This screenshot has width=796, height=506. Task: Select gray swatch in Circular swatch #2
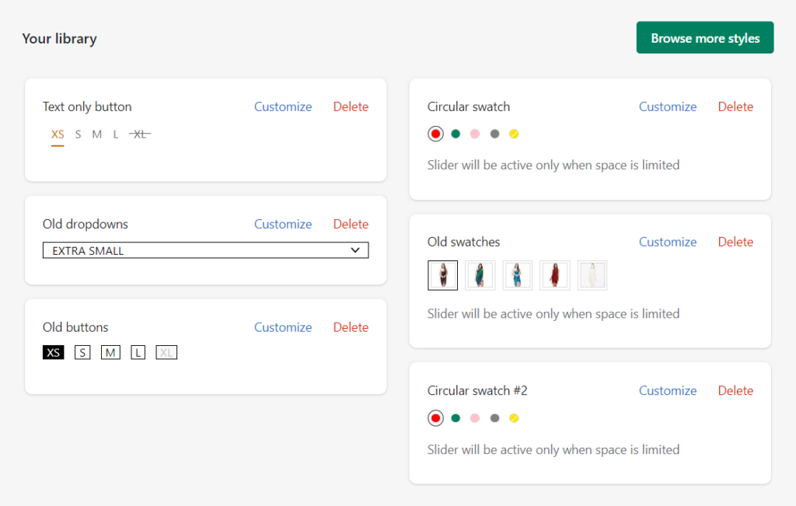pyautogui.click(x=494, y=418)
